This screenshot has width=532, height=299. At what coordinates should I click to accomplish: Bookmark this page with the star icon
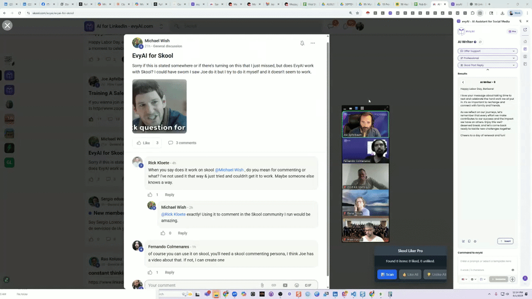(357, 13)
